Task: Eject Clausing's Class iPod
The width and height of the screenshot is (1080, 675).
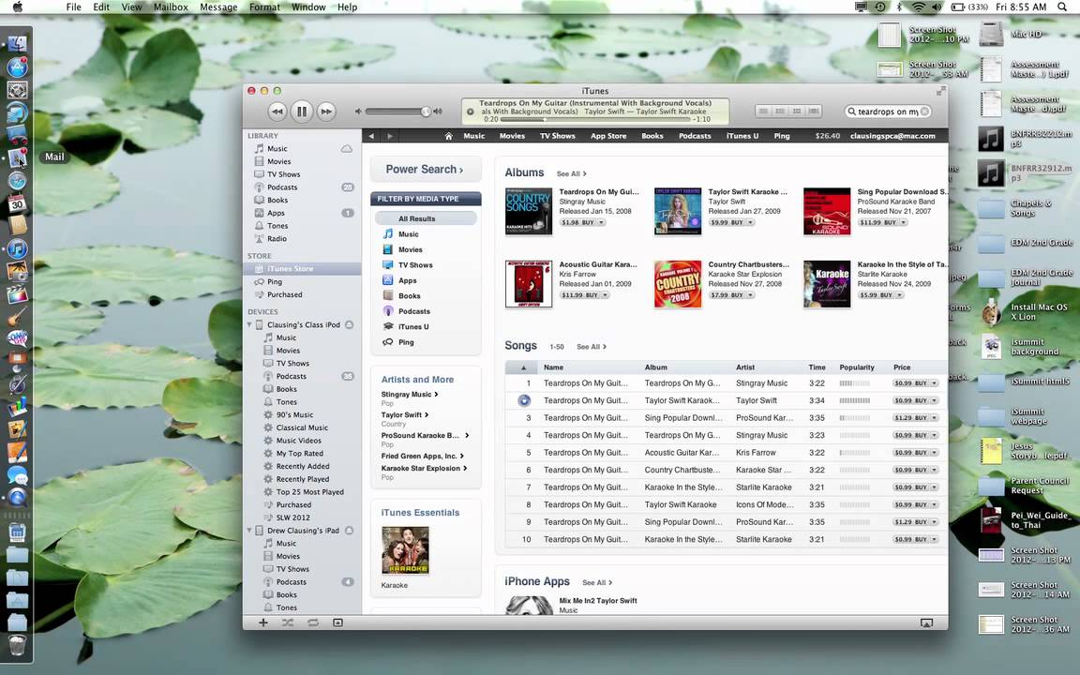Action: [x=349, y=324]
